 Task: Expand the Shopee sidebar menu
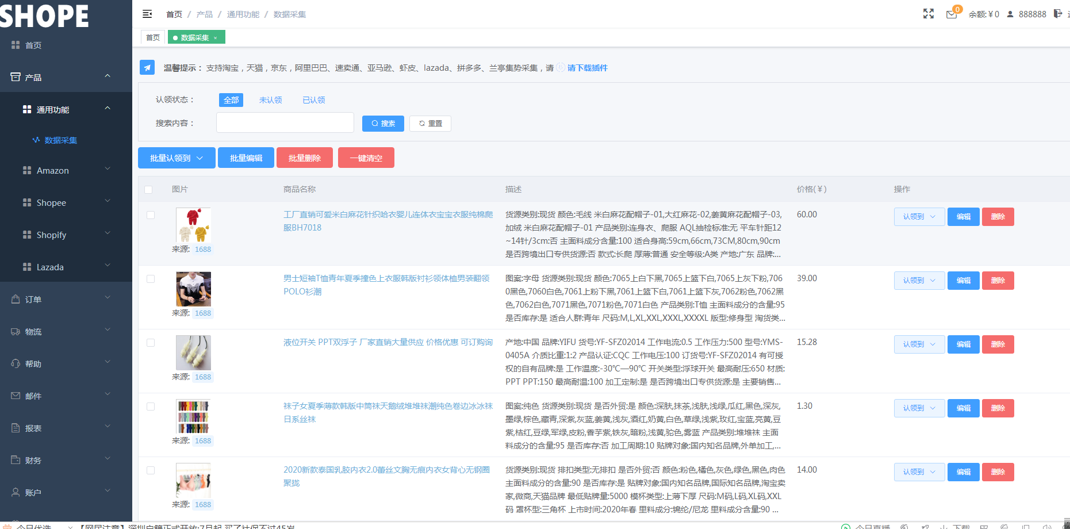51,202
